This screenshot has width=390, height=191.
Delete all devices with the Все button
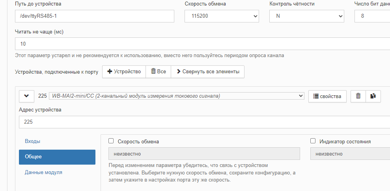(158, 72)
